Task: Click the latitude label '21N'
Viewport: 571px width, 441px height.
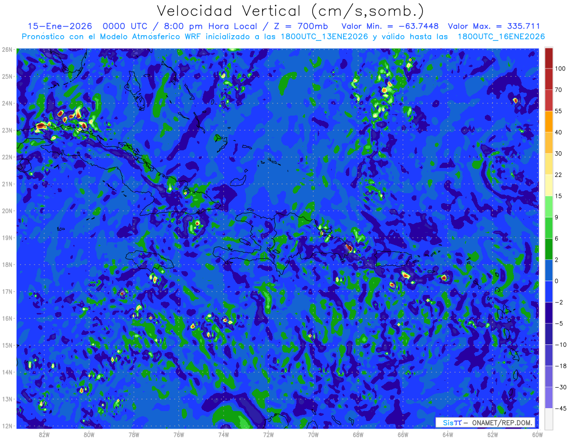Action: [7, 184]
